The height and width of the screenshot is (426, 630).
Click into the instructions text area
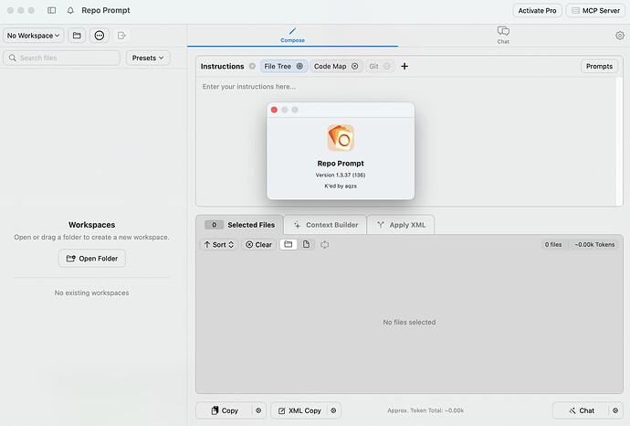coord(405,141)
